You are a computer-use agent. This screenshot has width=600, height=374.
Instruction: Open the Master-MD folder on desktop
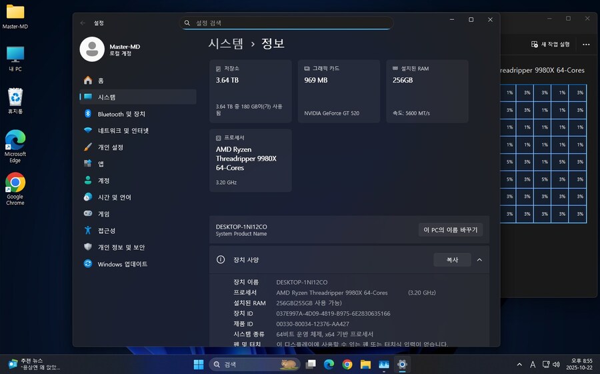pos(15,17)
